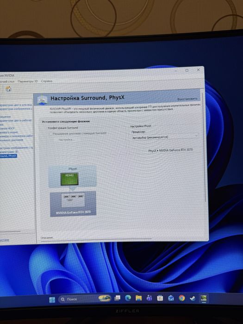
Task: Click the search highlight image in taskbar
Action: (x=105, y=298)
